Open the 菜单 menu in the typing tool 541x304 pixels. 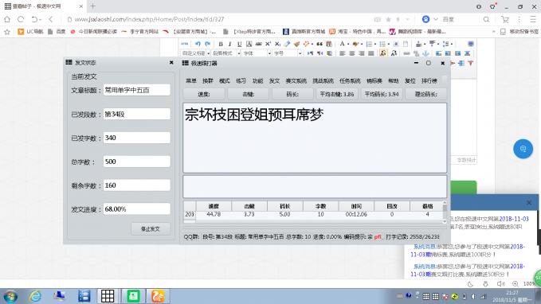190,80
